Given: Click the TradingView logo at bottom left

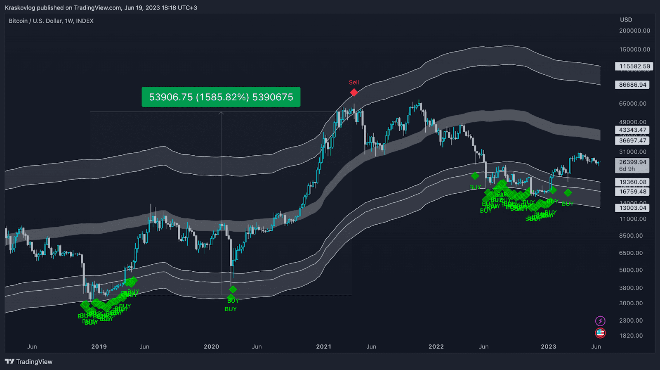Looking at the screenshot, I should (x=29, y=362).
